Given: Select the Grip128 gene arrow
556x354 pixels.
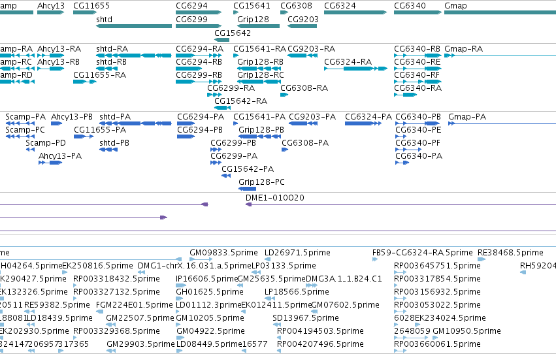Looking at the screenshot, I should point(258,26).
